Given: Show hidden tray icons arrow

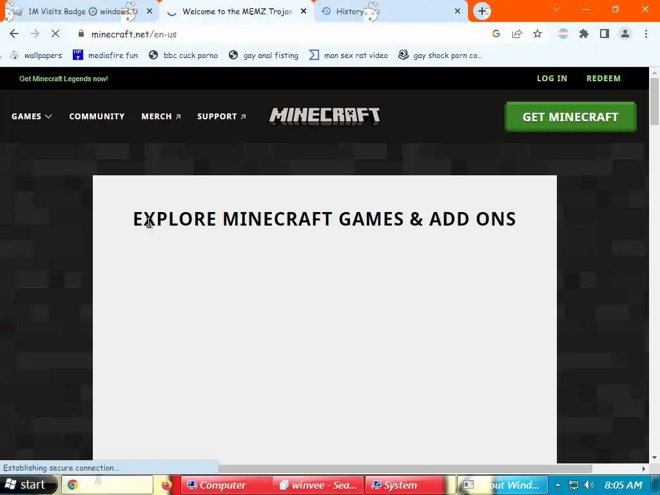Looking at the screenshot, I should pyautogui.click(x=558, y=485).
